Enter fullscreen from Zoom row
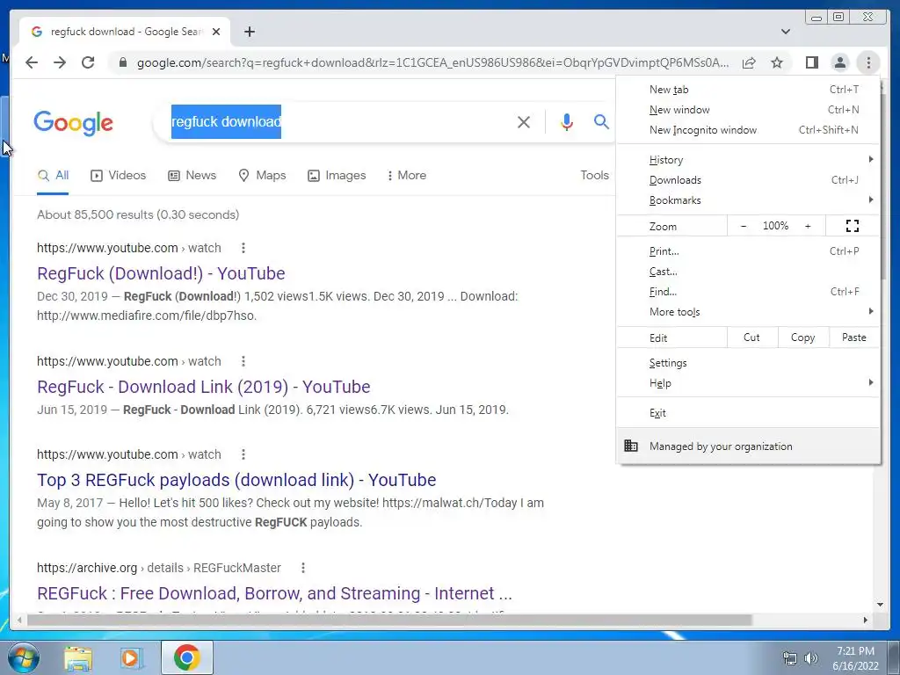900x675 pixels. 853,226
